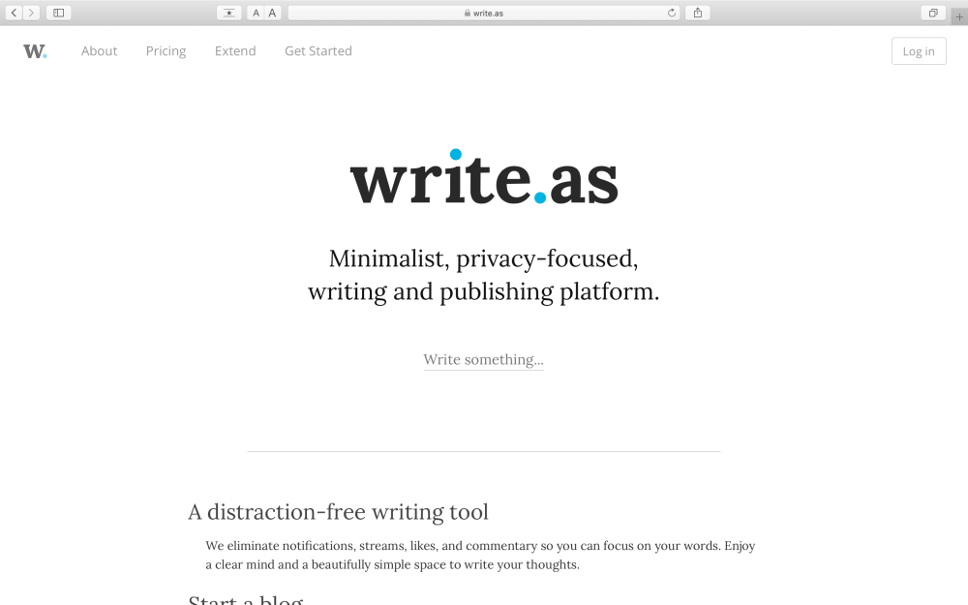Click paragraph starting 'We eliminate notifications'
The height and width of the screenshot is (605, 968).
click(x=480, y=555)
